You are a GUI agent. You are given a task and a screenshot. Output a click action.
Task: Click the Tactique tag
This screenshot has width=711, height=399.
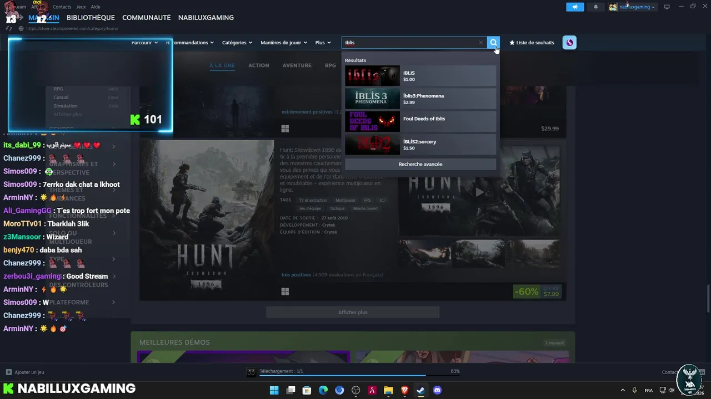(x=337, y=208)
